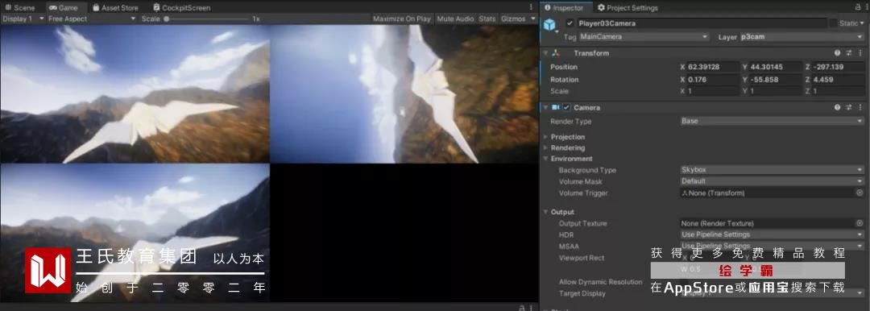Click the Rotation Z field

click(x=839, y=79)
